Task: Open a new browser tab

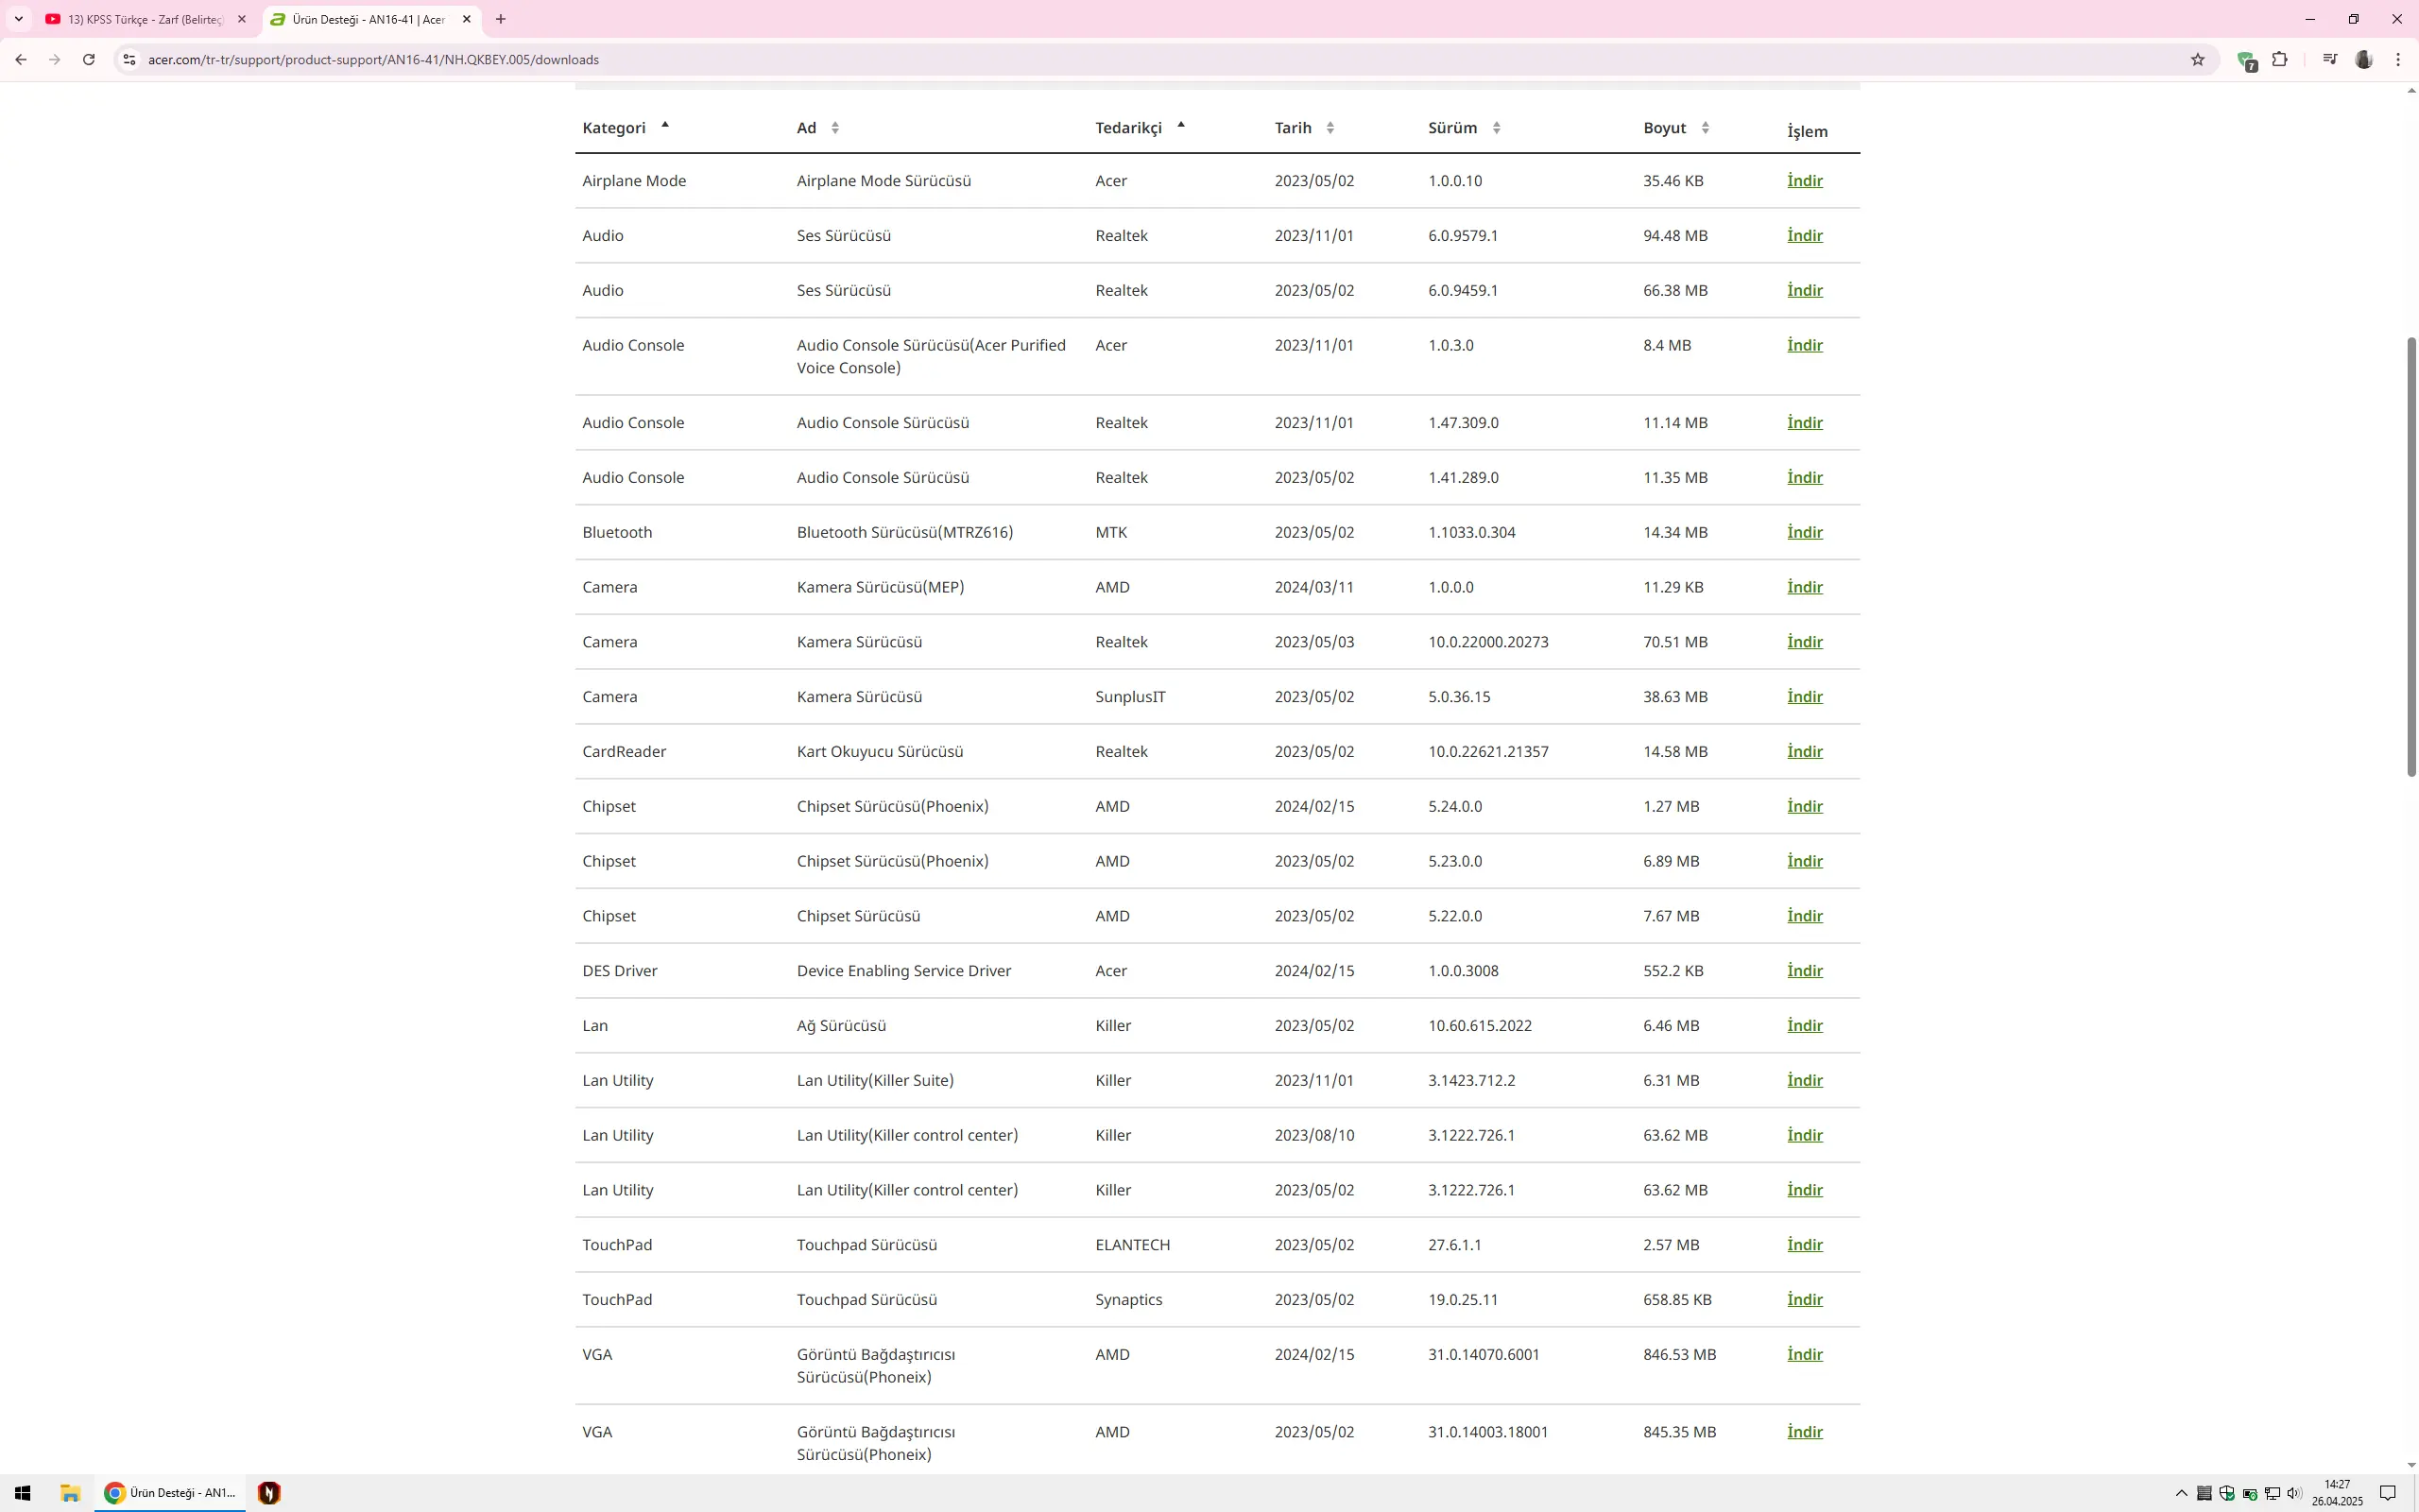Action: pyautogui.click(x=501, y=19)
